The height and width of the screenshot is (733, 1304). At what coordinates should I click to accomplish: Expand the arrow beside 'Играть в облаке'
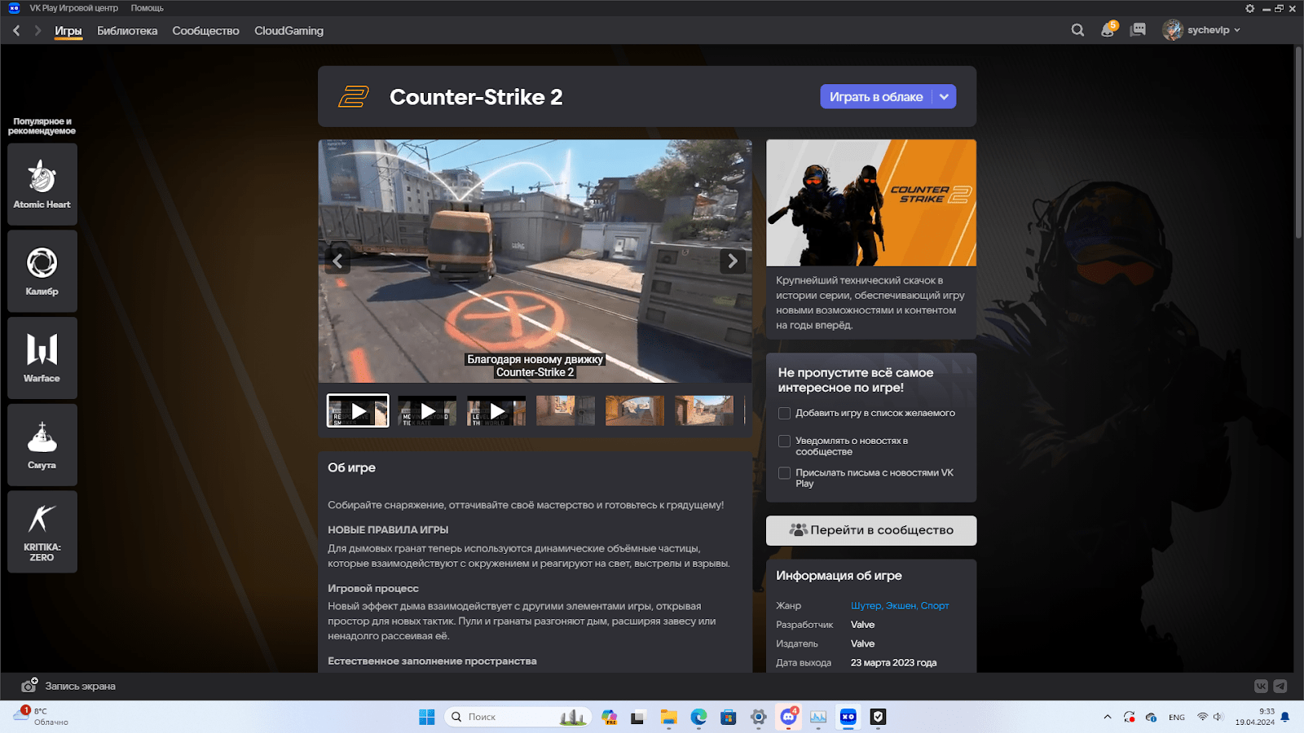coord(944,97)
